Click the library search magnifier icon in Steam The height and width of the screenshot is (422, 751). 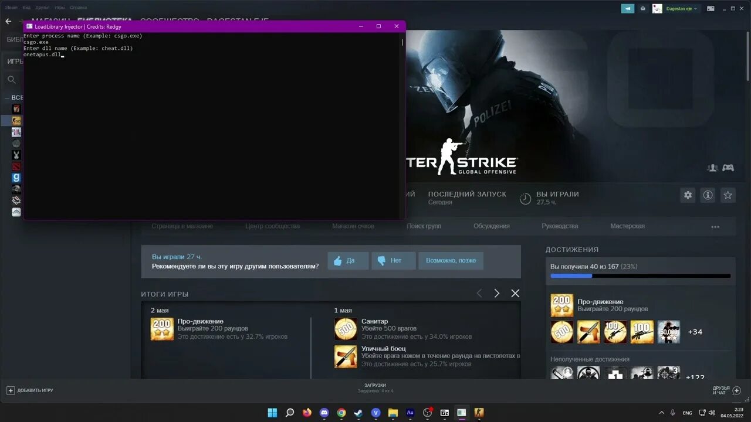[x=11, y=80]
